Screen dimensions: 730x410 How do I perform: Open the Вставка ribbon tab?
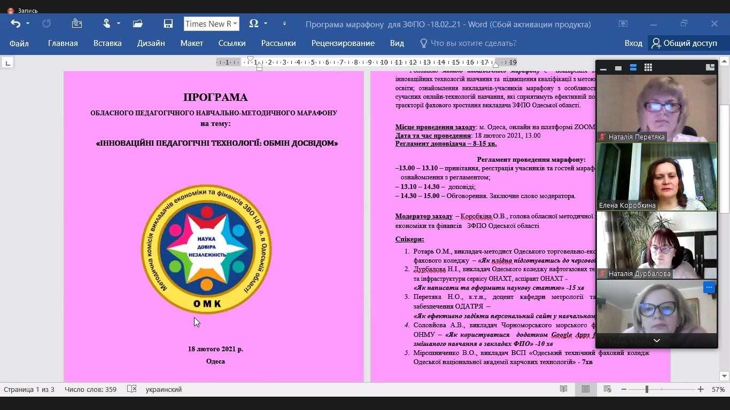click(107, 43)
